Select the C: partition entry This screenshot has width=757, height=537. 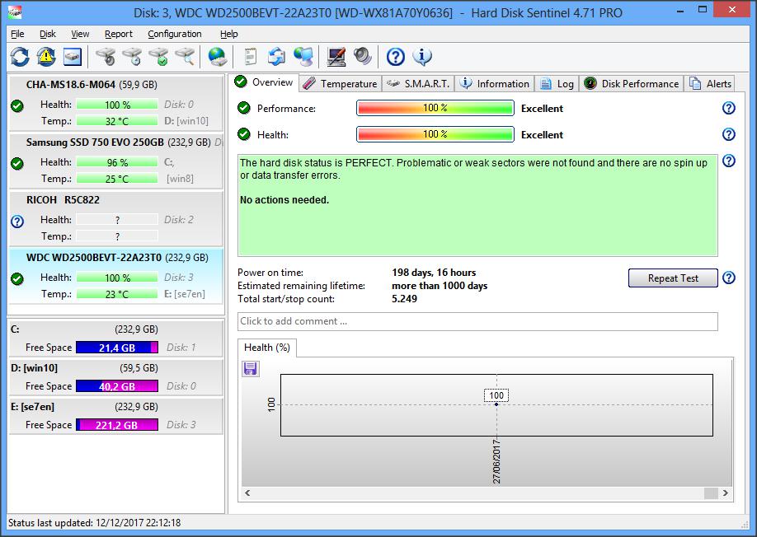click(116, 338)
